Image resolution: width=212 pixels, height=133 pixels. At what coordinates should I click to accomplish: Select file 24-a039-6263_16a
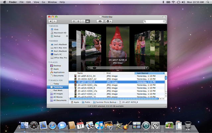tap(117, 85)
